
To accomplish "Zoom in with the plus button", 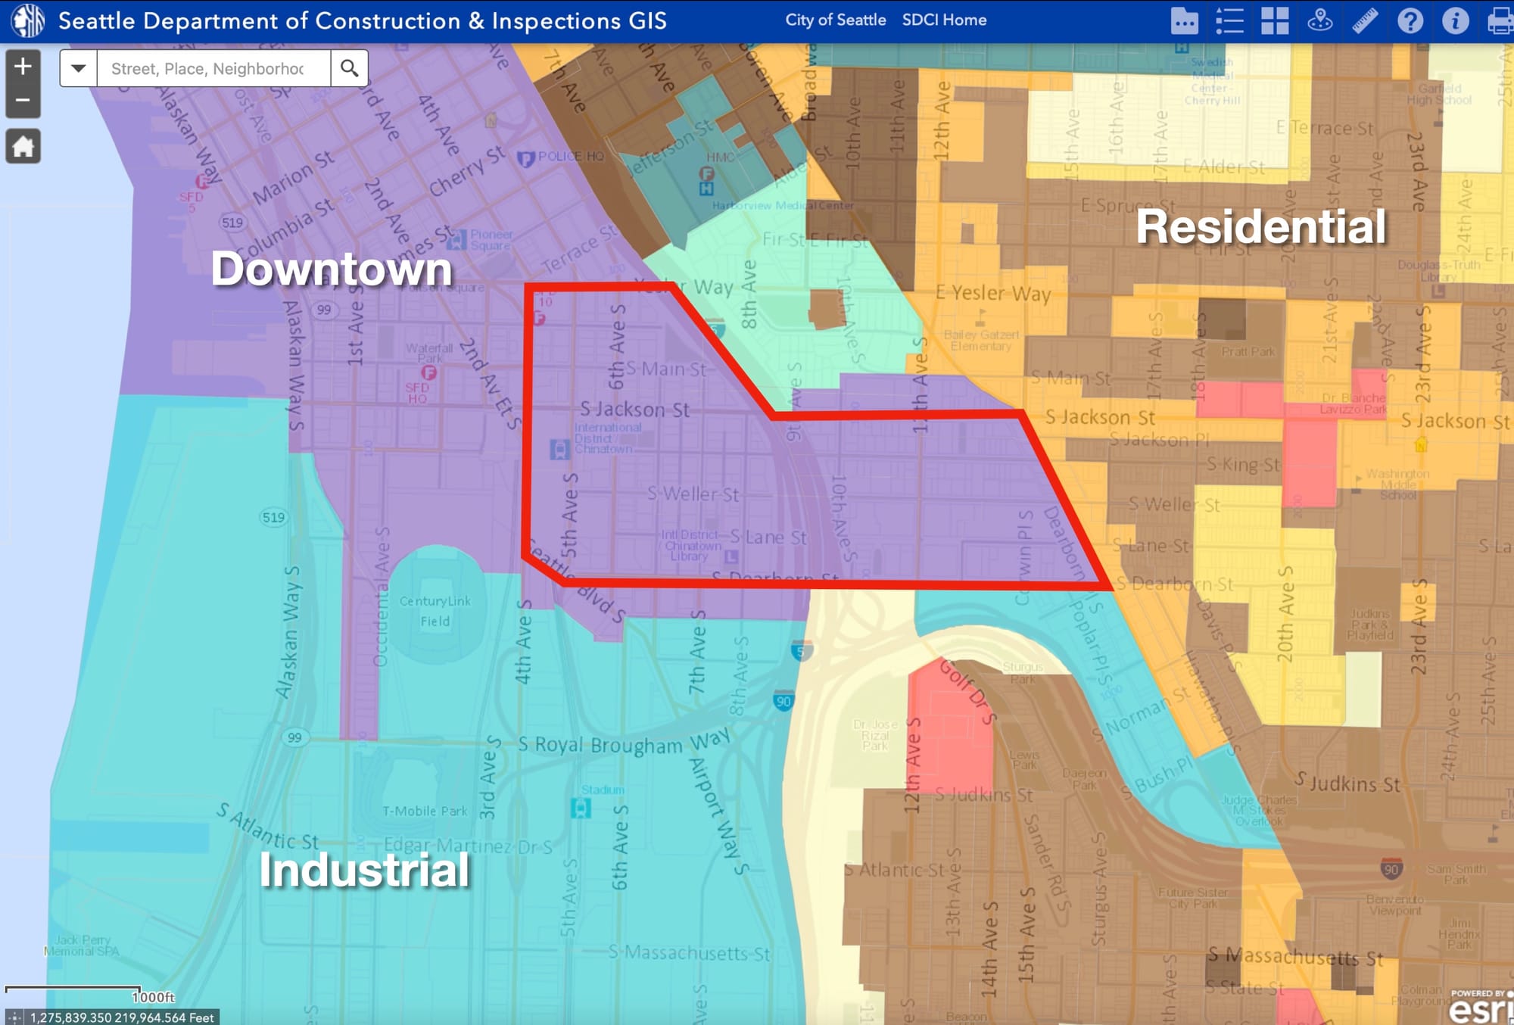I will (x=23, y=67).
